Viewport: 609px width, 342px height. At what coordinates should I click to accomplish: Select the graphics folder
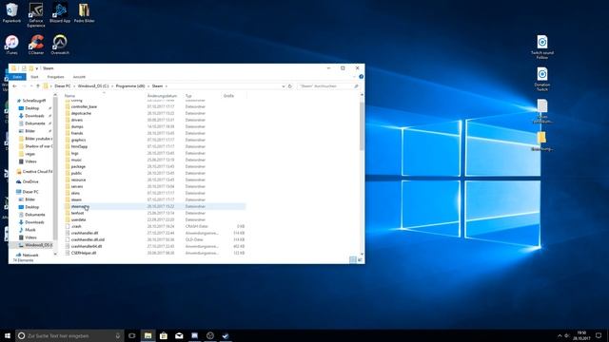(78, 140)
